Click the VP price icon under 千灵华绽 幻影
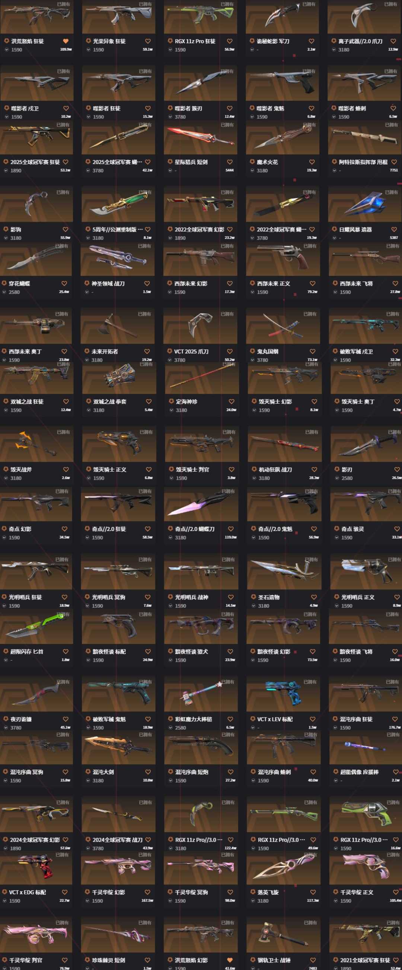402x970 pixels. coord(87,901)
